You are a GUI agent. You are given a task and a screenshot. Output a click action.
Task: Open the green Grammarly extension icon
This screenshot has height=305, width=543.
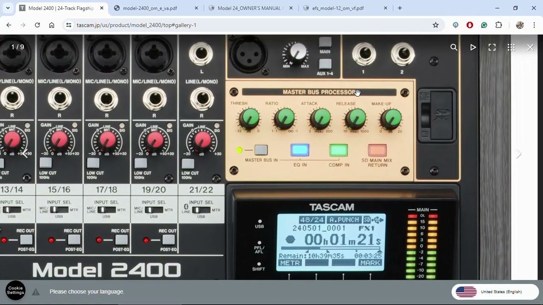point(484,25)
